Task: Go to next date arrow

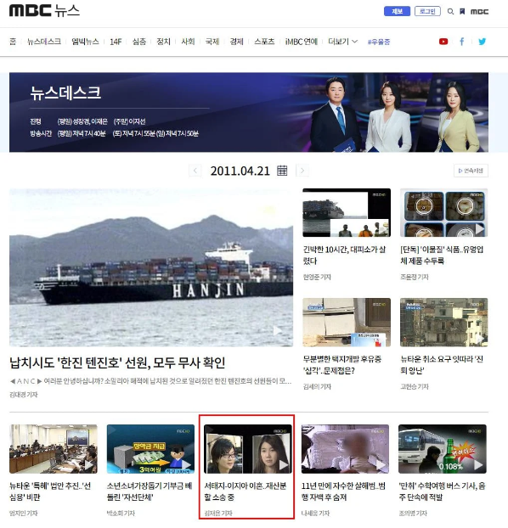Action: [302, 171]
